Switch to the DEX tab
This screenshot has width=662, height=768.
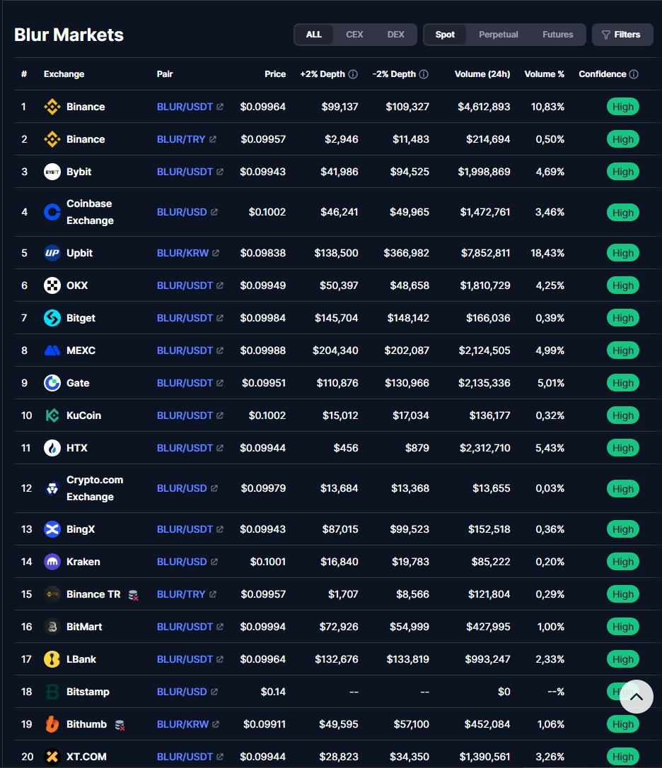pos(396,35)
